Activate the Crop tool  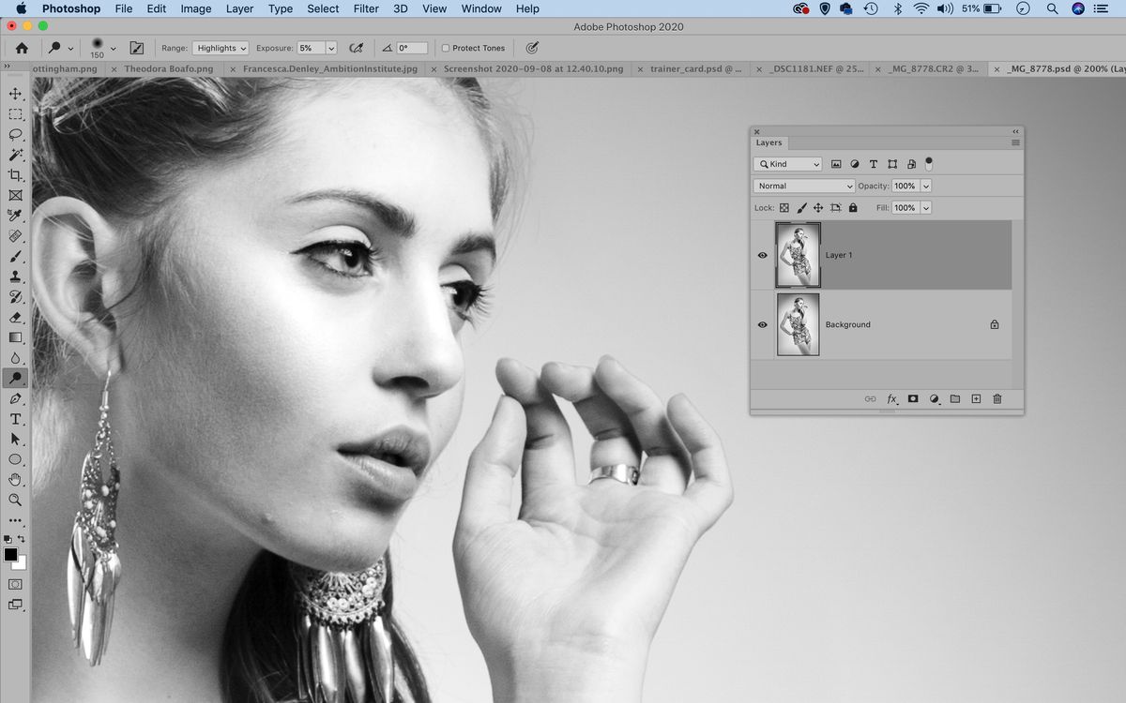click(15, 174)
